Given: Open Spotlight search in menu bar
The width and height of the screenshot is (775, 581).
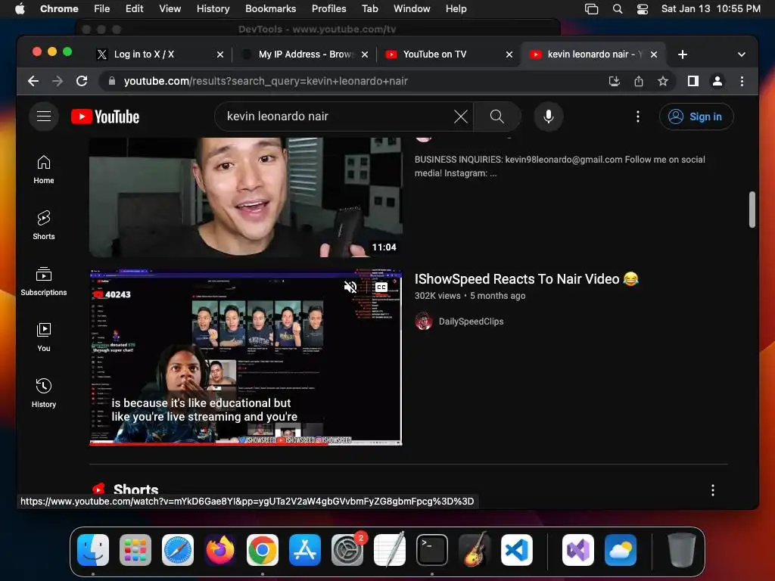Looking at the screenshot, I should coord(618,9).
